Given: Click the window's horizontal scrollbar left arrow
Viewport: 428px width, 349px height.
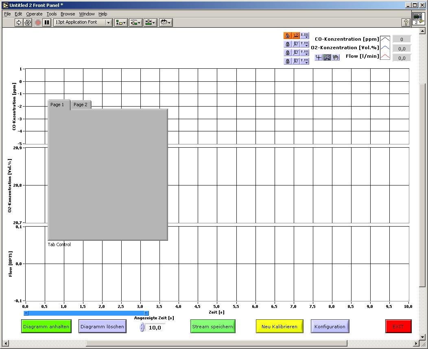Looking at the screenshot, I should [5, 343].
